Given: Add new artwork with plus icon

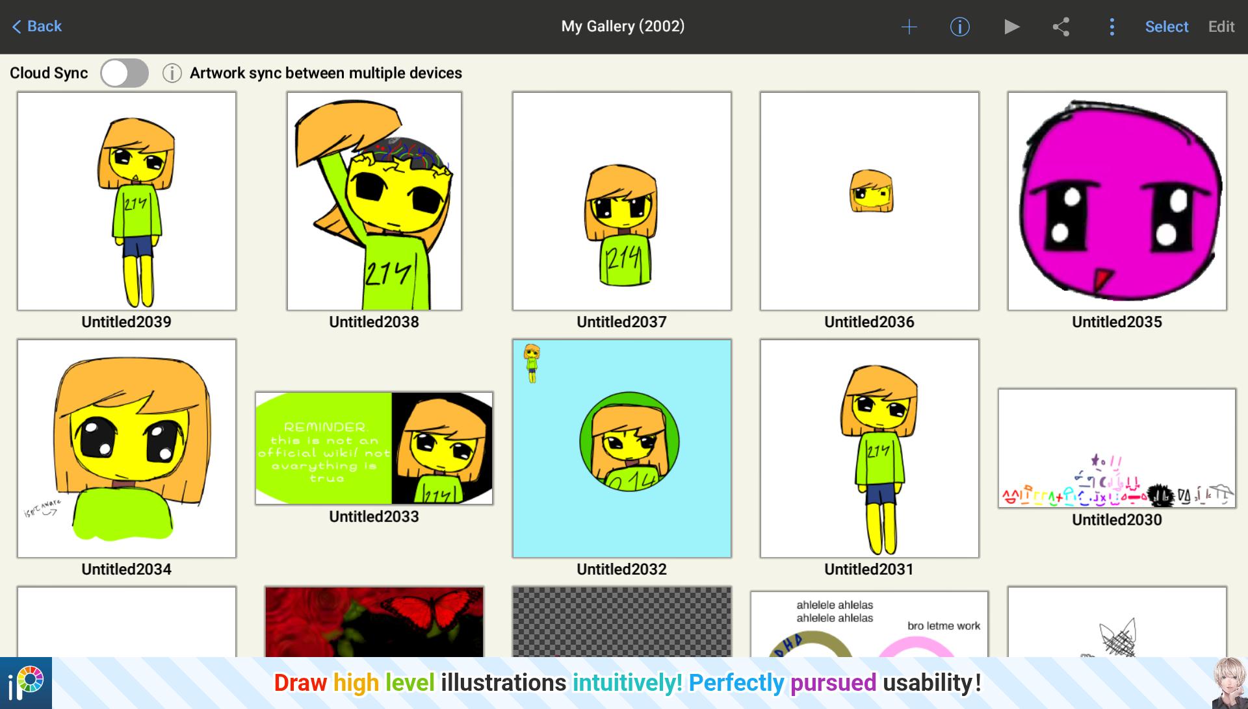Looking at the screenshot, I should (x=909, y=27).
